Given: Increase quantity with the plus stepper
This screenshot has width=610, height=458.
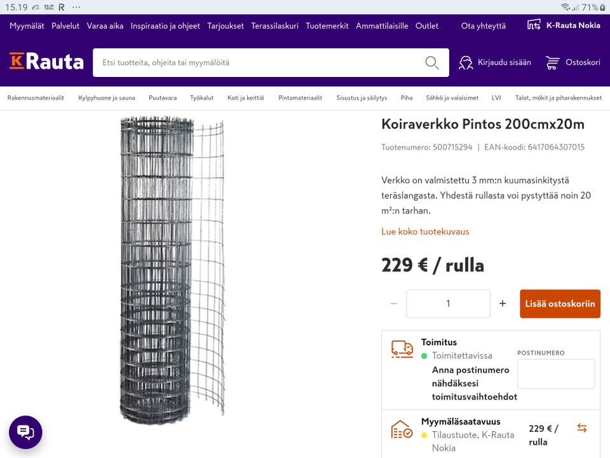Looking at the screenshot, I should click(502, 303).
